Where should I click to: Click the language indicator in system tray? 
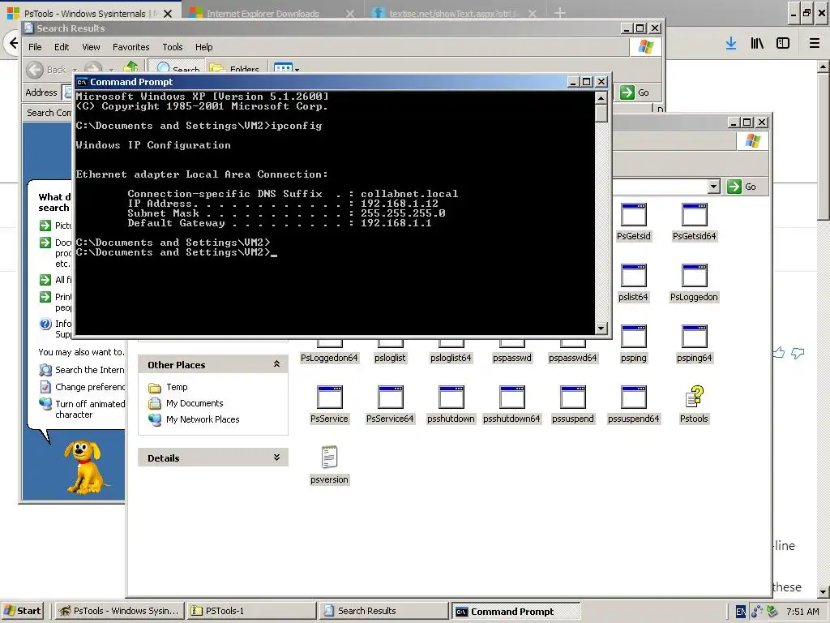741,612
